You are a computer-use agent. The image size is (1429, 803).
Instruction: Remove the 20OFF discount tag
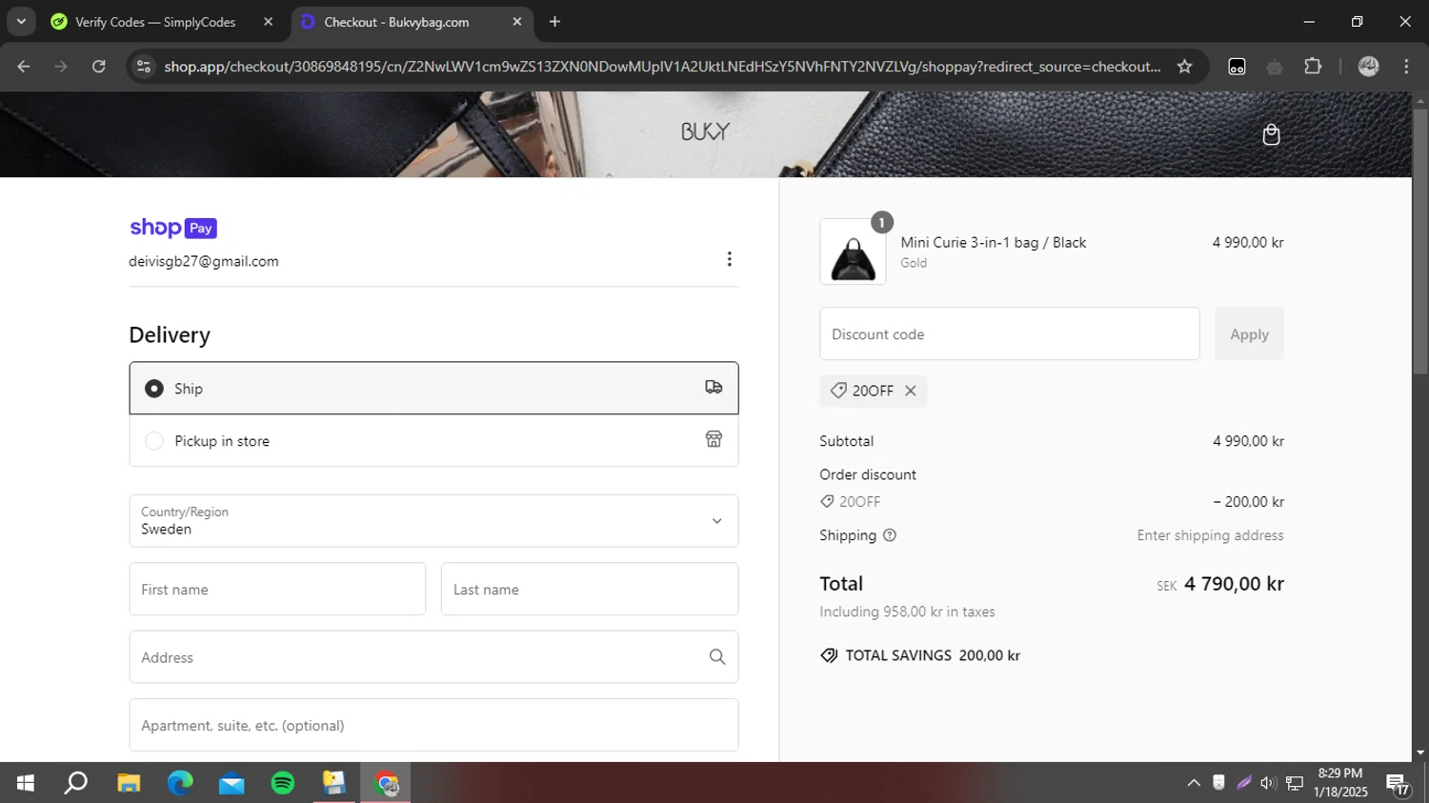(911, 391)
